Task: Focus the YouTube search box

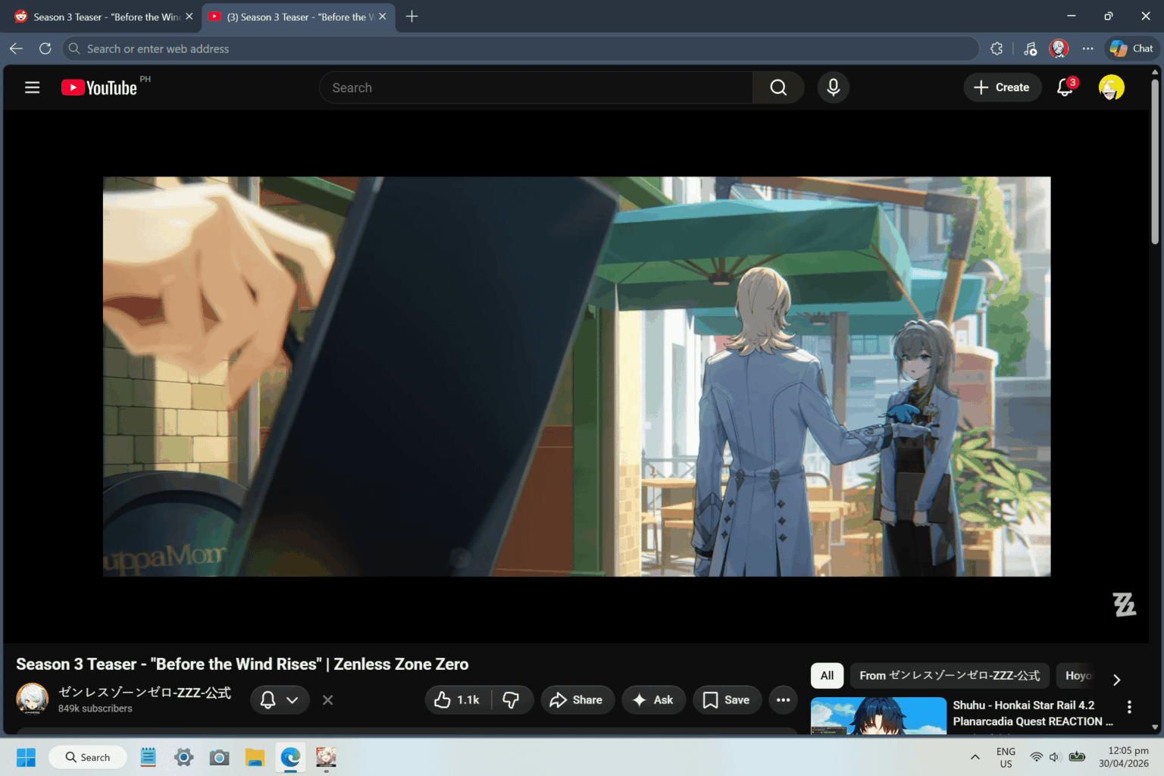Action: [537, 88]
